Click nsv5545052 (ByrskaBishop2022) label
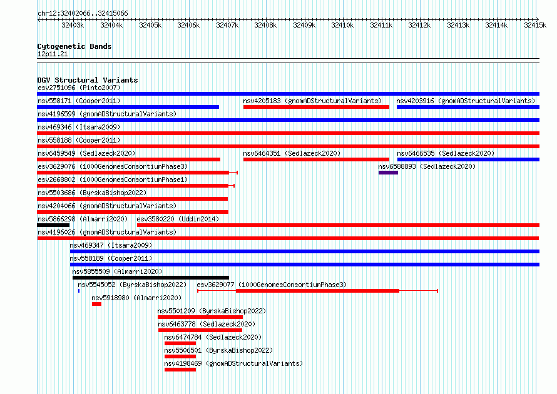The width and height of the screenshot is (557, 394). tap(132, 285)
